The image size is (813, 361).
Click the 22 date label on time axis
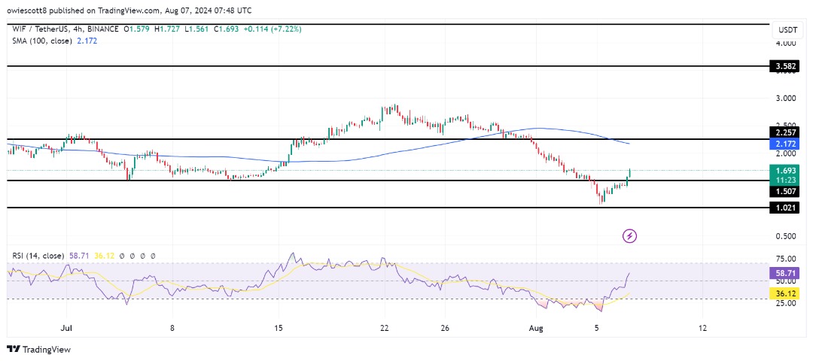(384, 327)
